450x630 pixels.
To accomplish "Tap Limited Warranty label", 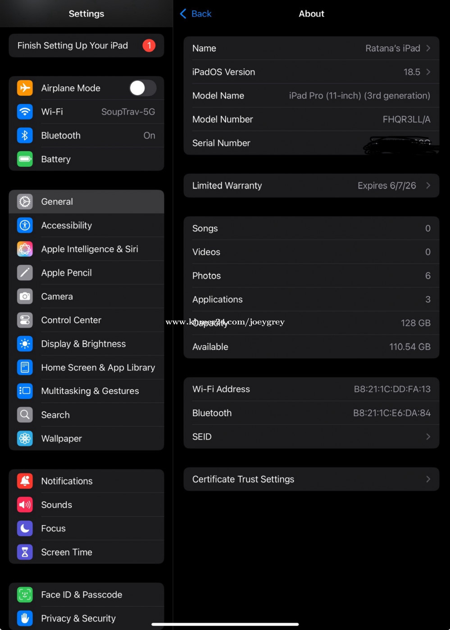I will pyautogui.click(x=227, y=185).
